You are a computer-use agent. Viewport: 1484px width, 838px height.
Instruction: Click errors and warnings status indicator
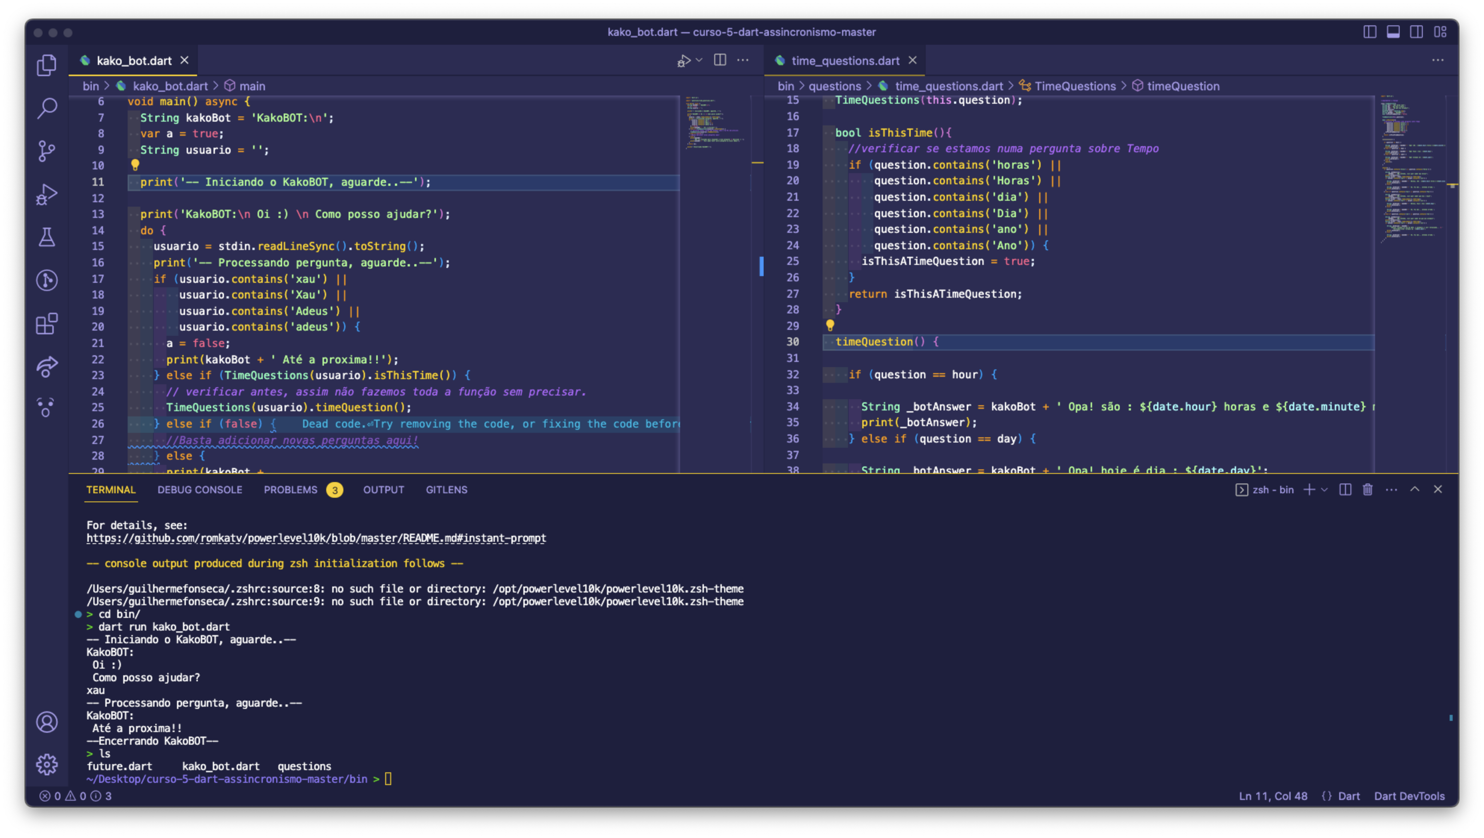tap(75, 796)
